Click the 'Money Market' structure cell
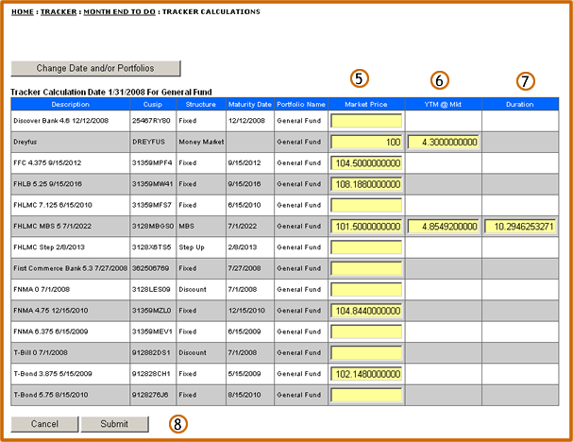 pyautogui.click(x=201, y=142)
